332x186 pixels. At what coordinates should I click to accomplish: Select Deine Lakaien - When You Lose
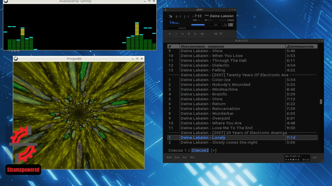(x=242, y=56)
